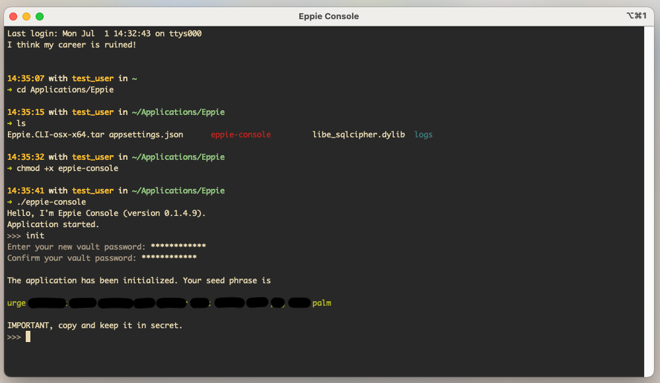
Task: Click the 14:35:41 timestamp
Action: point(26,191)
